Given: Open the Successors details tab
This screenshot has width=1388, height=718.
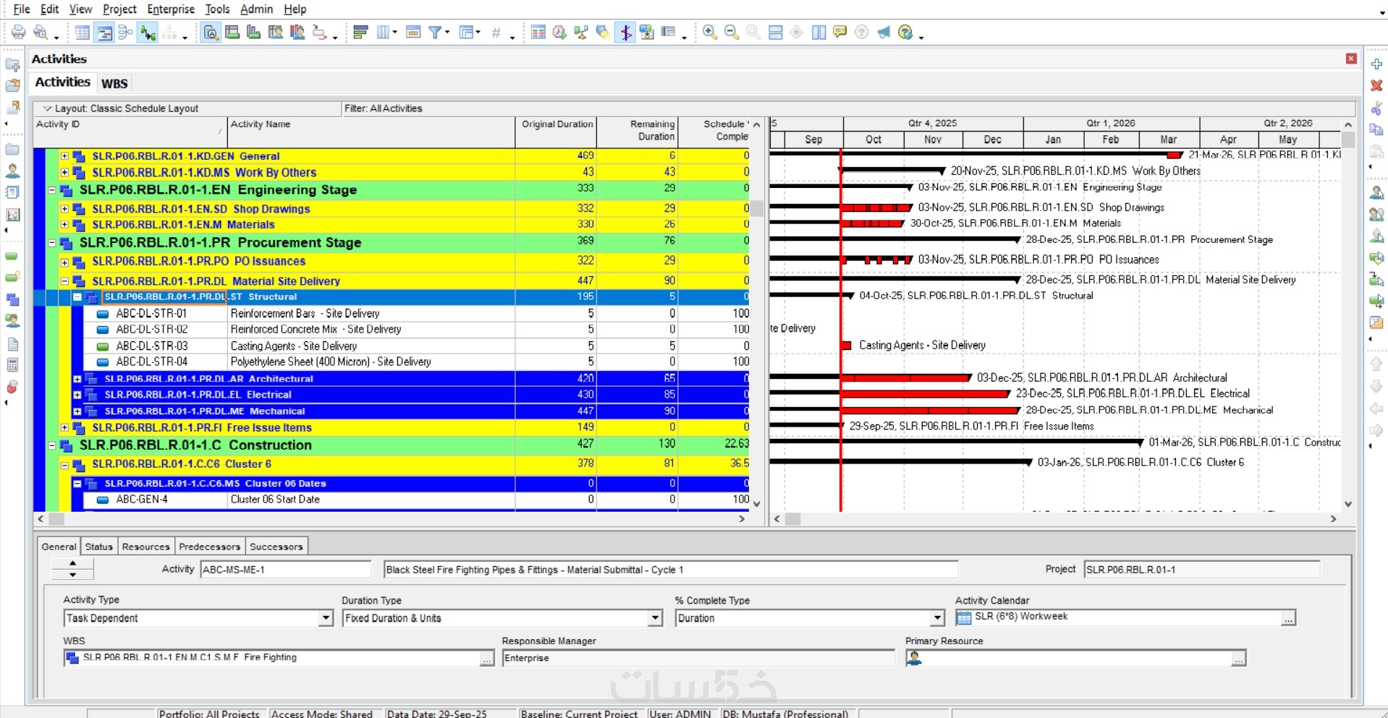Looking at the screenshot, I should pyautogui.click(x=276, y=547).
